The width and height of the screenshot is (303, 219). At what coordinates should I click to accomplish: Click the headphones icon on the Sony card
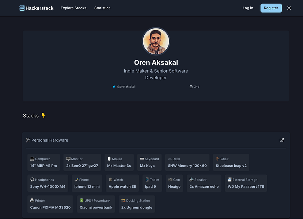(x=33, y=180)
